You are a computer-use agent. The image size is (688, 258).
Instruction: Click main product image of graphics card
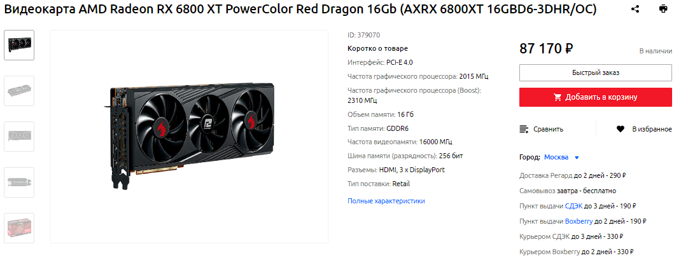(x=189, y=137)
